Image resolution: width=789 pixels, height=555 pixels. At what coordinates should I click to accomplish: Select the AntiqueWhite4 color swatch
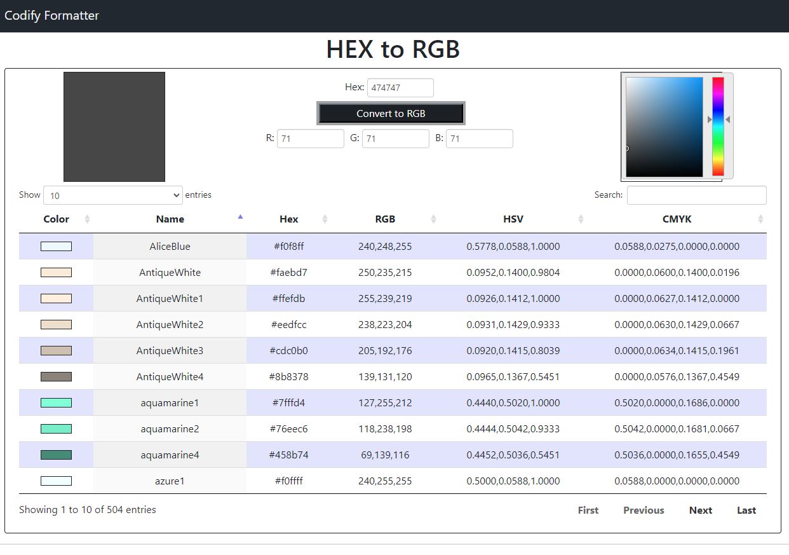[x=56, y=377]
